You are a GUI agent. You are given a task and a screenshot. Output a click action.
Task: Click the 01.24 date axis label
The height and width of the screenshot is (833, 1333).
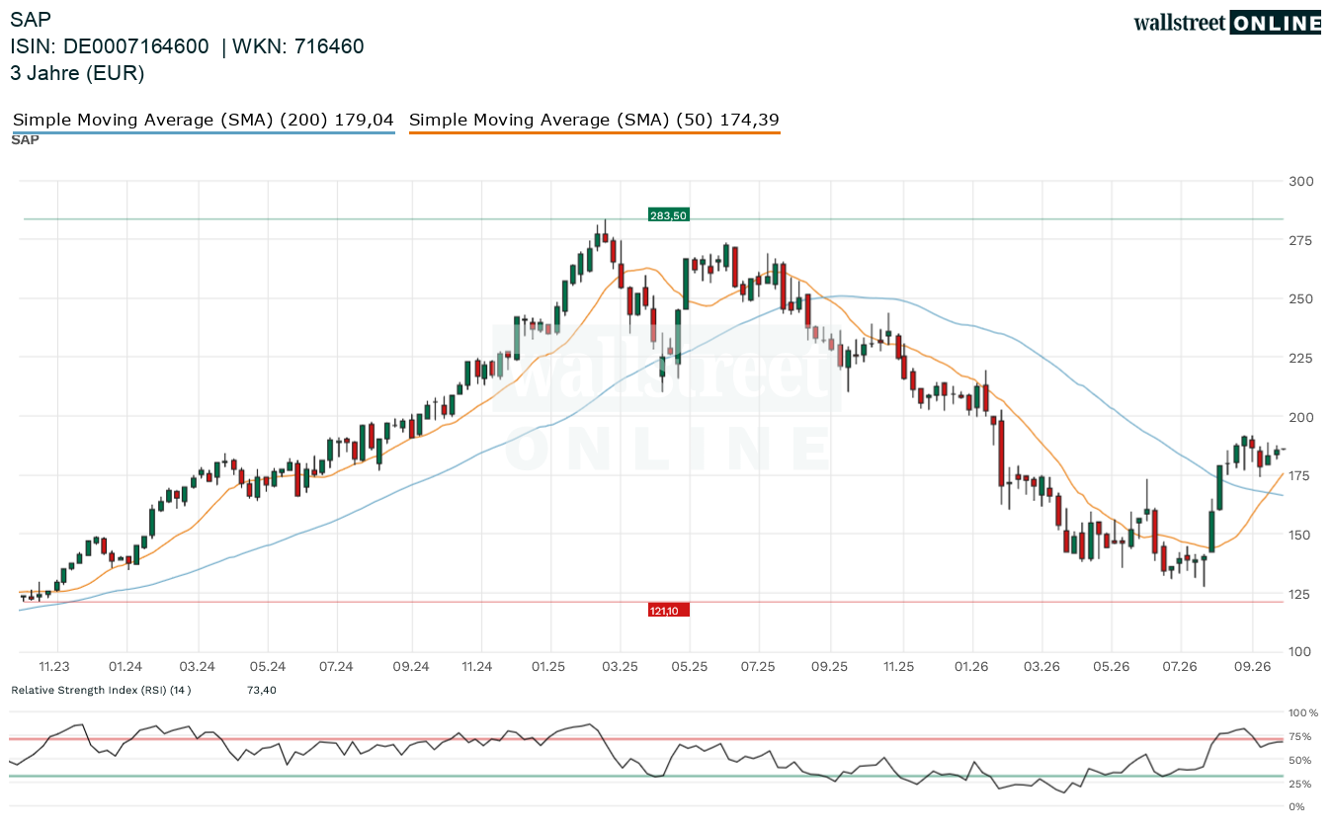(x=126, y=667)
